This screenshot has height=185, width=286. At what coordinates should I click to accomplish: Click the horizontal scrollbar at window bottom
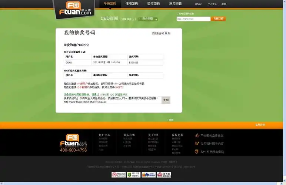[142, 184]
